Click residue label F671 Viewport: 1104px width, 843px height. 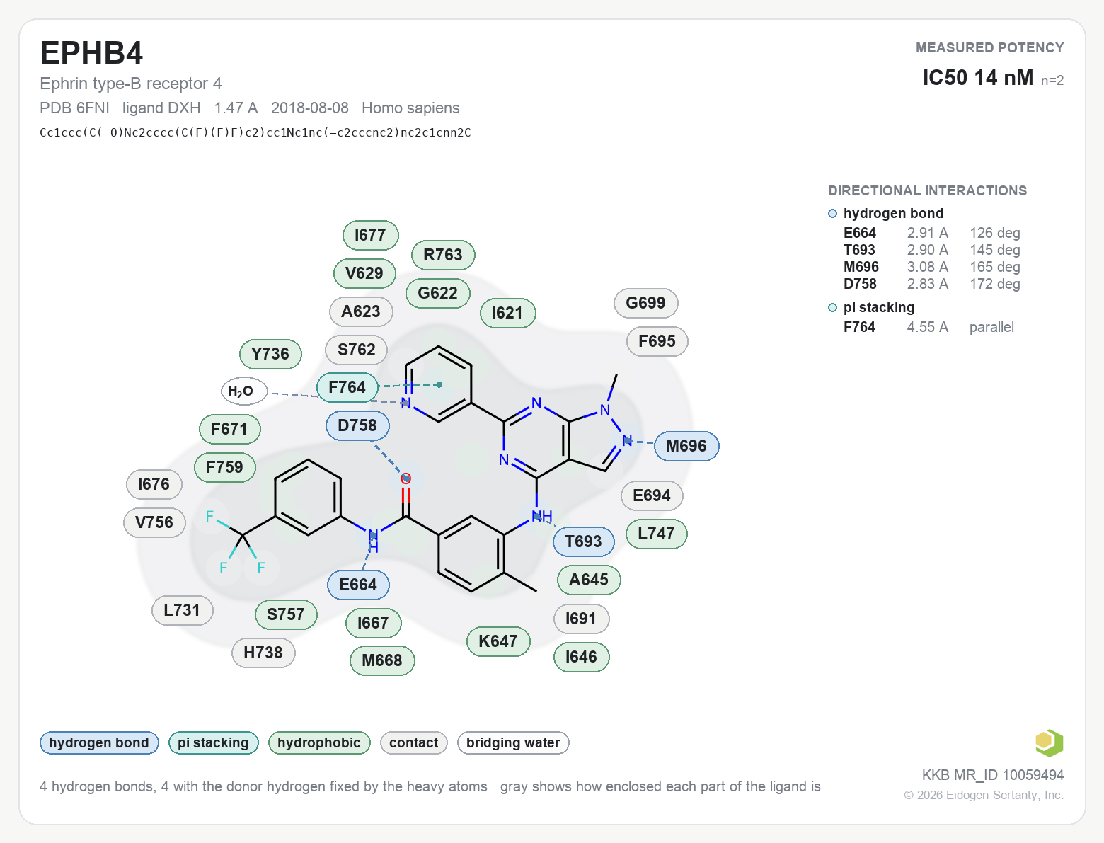click(230, 429)
